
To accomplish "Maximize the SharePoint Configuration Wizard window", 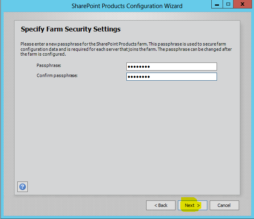I will 228,4.
